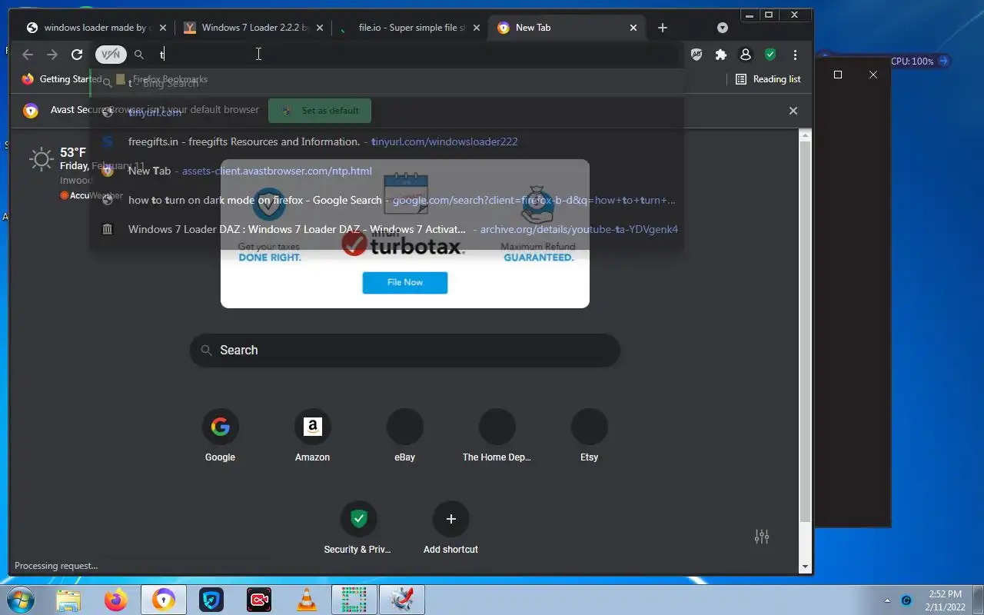This screenshot has width=984, height=615.
Task: Open the blue shield app on taskbar
Action: point(211,600)
